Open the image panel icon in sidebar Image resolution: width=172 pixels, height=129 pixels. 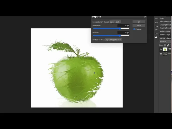pos(156,37)
